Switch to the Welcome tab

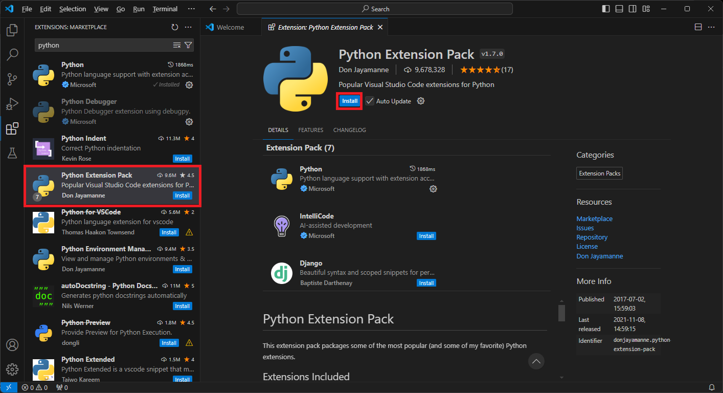pyautogui.click(x=231, y=27)
